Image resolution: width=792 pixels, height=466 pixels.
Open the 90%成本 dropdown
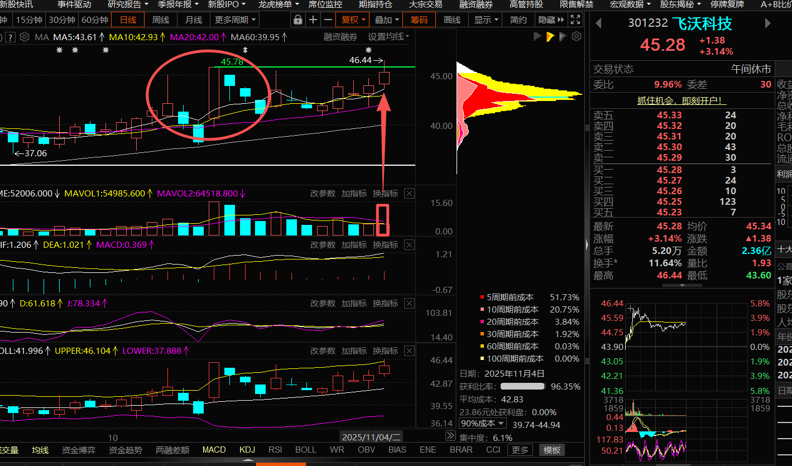point(482,424)
